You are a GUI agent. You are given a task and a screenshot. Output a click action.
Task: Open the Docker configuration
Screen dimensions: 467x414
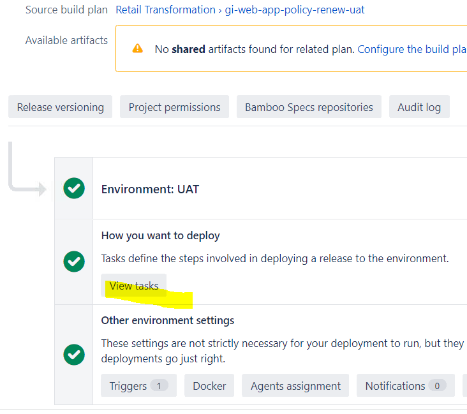point(209,385)
